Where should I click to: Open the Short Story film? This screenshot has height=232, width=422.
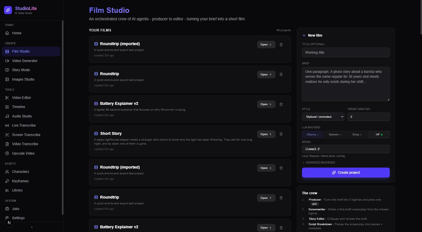(x=266, y=134)
